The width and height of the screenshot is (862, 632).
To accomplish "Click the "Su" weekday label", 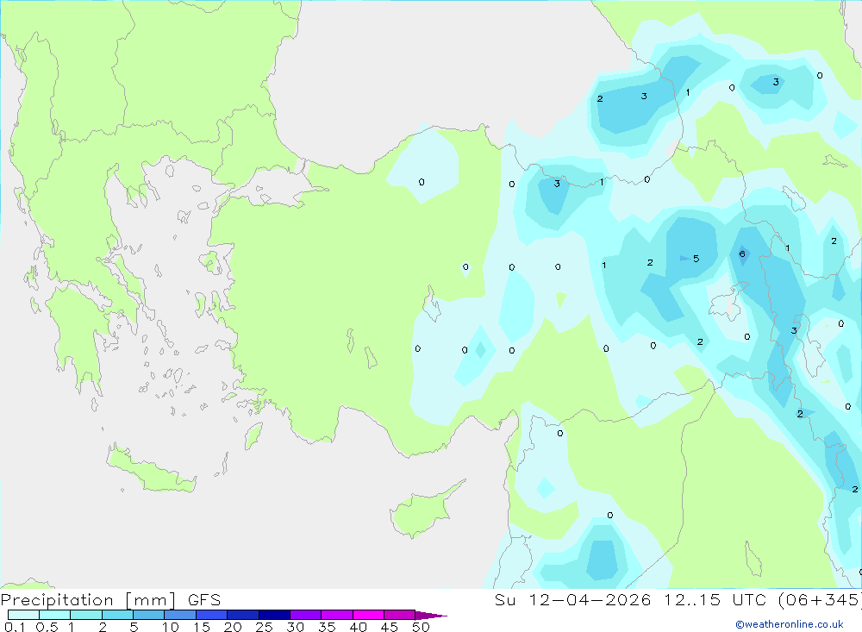I will click(505, 600).
